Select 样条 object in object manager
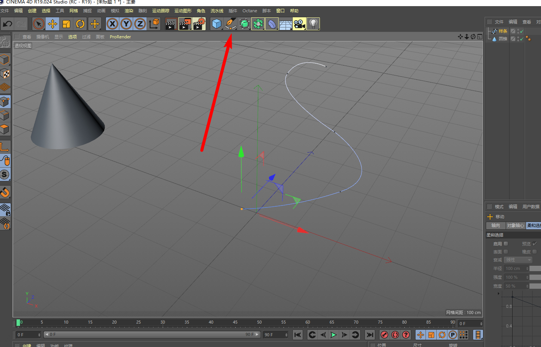This screenshot has height=347, width=541. tap(503, 31)
